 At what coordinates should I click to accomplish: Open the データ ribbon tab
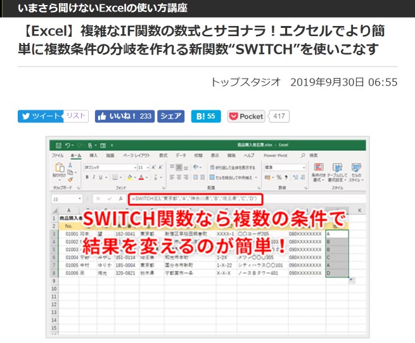pos(181,155)
